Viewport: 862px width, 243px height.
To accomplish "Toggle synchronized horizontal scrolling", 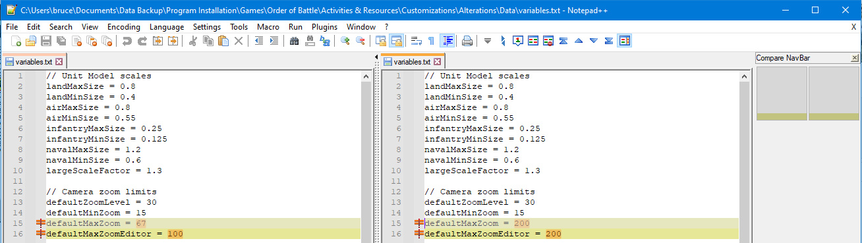I will pos(396,41).
